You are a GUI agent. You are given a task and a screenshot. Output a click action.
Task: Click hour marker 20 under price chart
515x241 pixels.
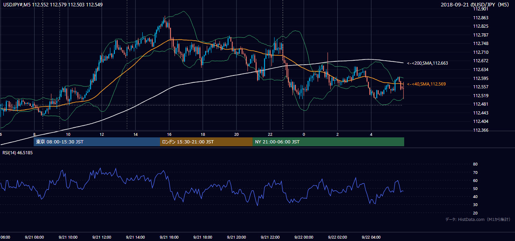click(x=237, y=135)
